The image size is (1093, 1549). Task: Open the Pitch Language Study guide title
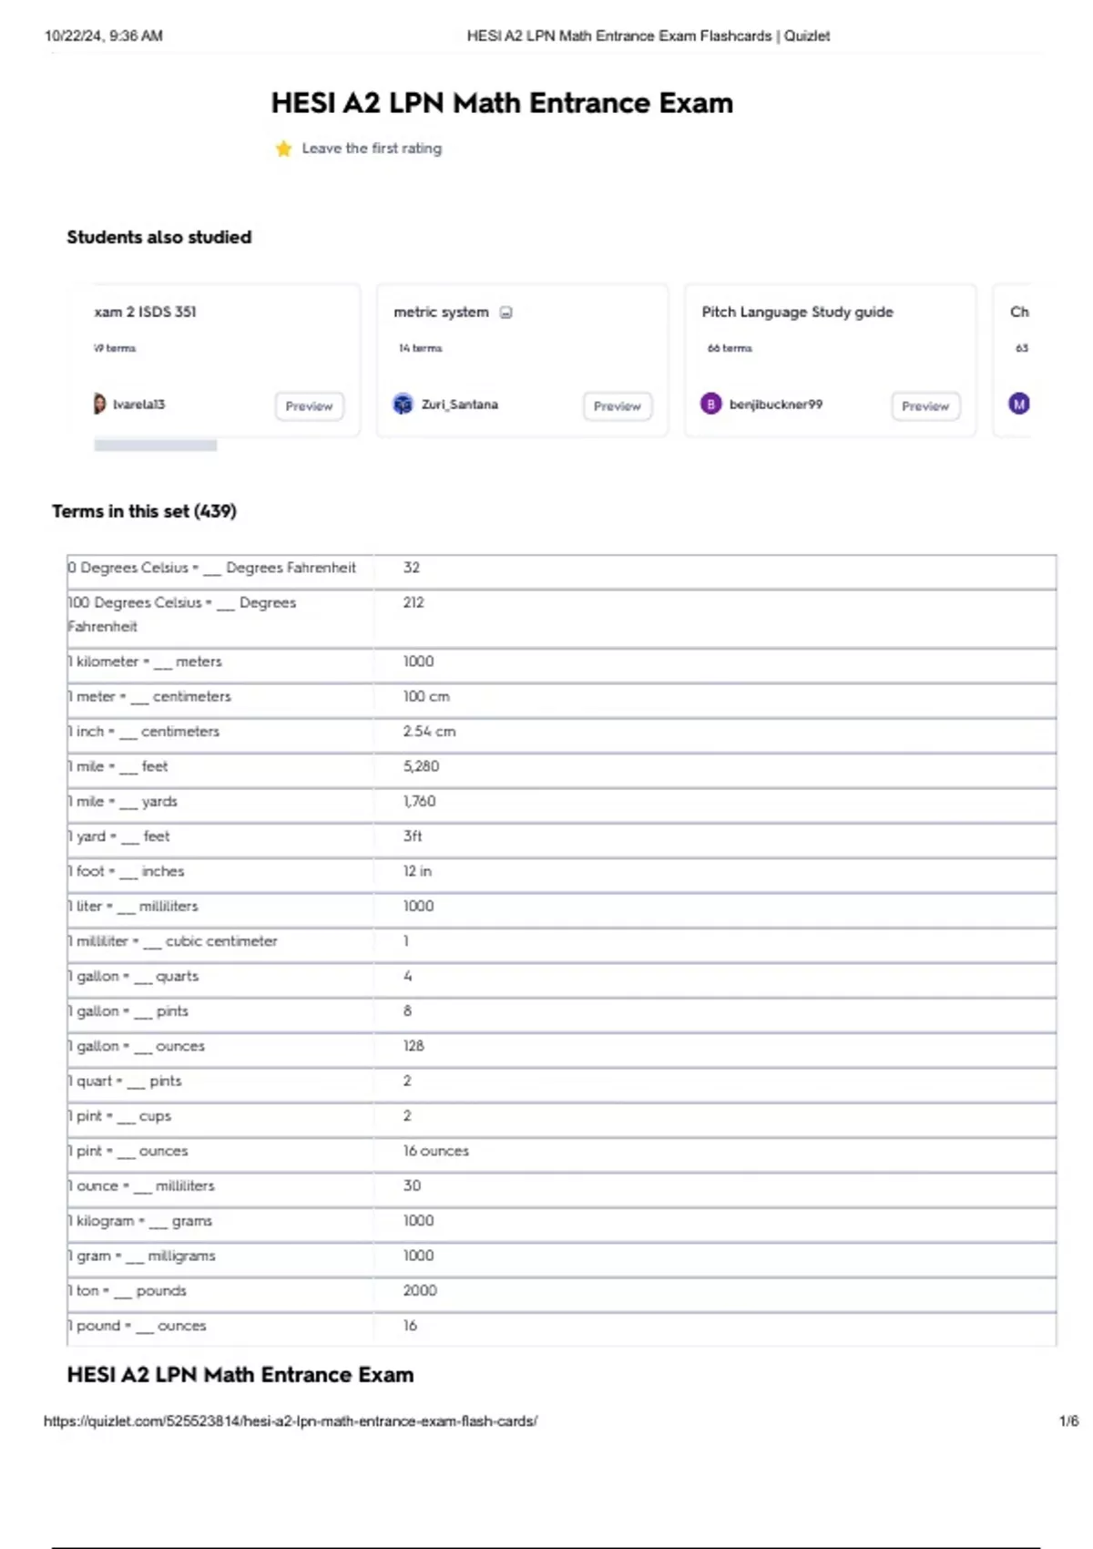point(797,312)
